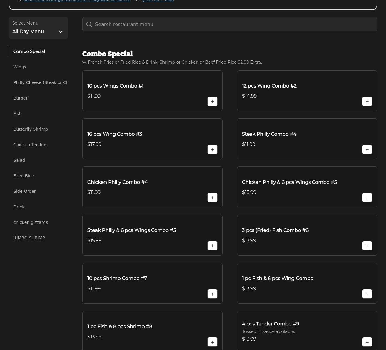Open the Fried Rice section
This screenshot has width=386, height=350.
(24, 176)
